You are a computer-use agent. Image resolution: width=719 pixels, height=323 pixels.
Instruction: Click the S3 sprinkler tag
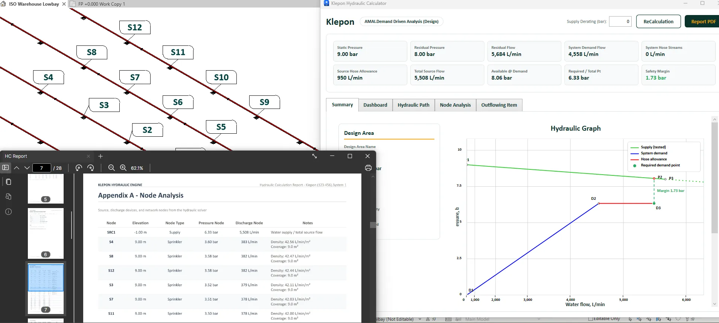click(104, 105)
